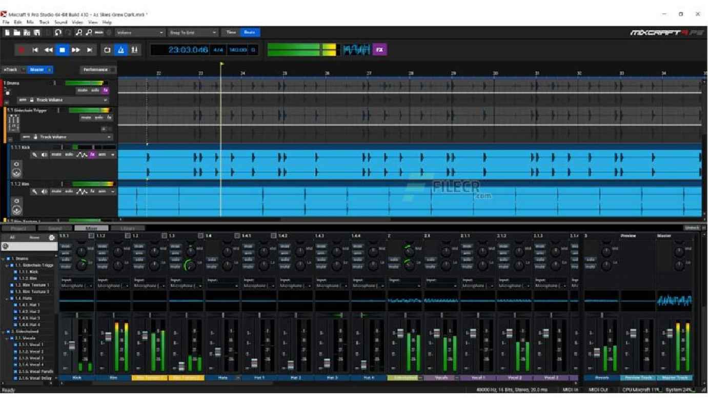Open the mixer settings gear icon
The image size is (708, 410).
click(x=51, y=237)
